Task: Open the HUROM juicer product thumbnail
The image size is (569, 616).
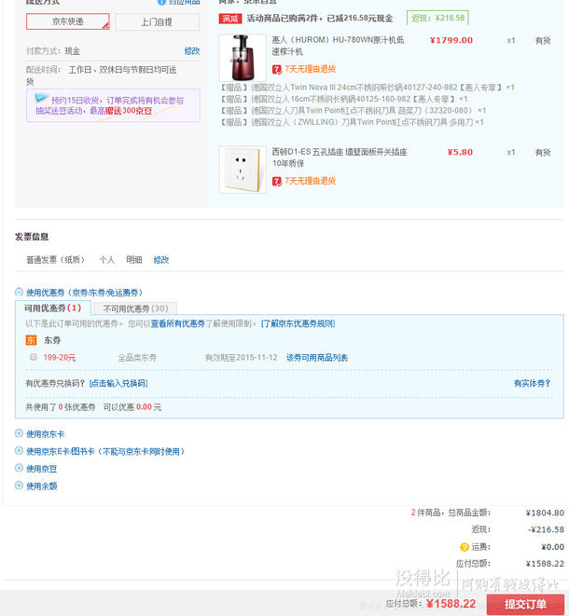Action: [243, 58]
